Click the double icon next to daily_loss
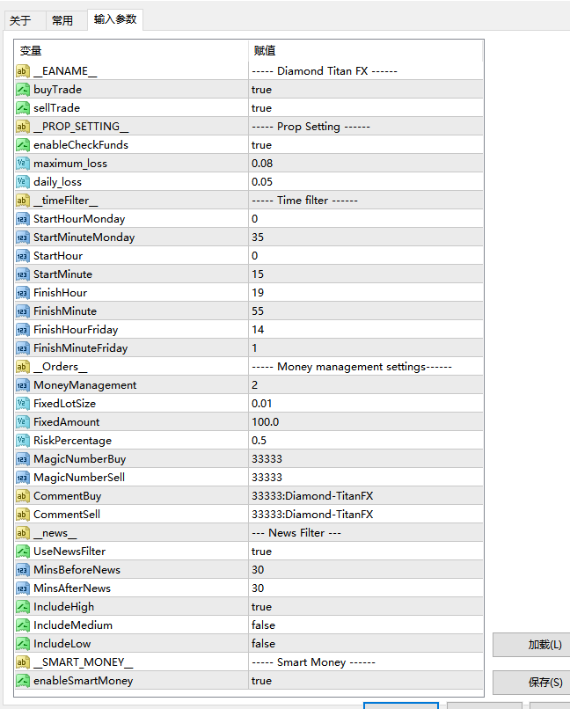The width and height of the screenshot is (570, 709). coord(23,182)
